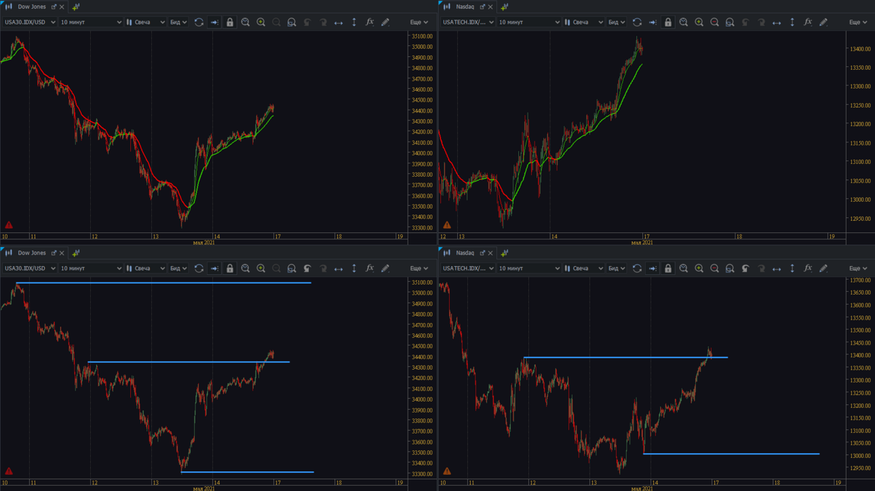Open fx indicators in top-left Dow Jones chart

coord(370,22)
